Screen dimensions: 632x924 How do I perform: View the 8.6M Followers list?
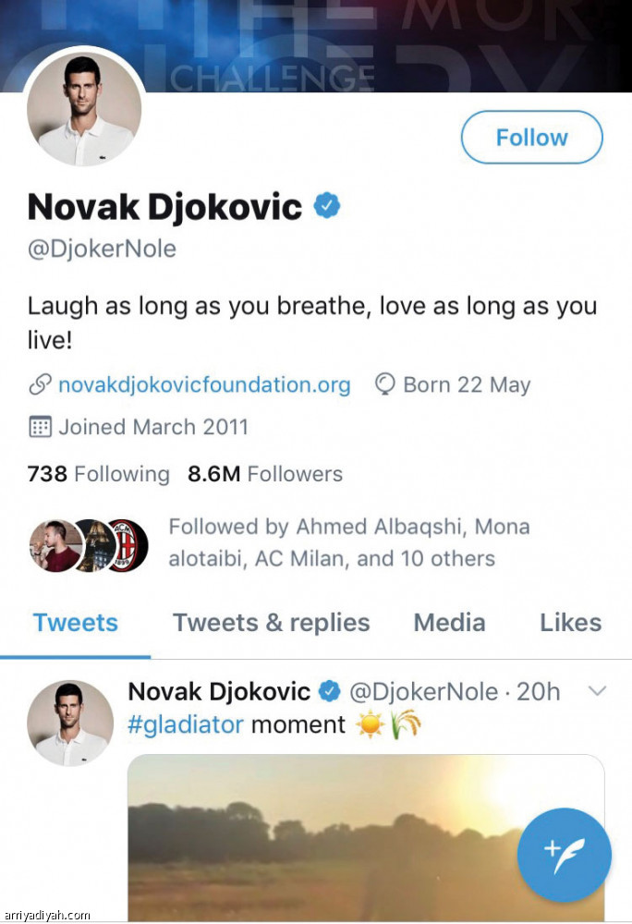tap(265, 474)
